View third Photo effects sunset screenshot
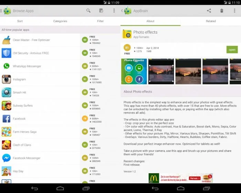 click(x=188, y=72)
